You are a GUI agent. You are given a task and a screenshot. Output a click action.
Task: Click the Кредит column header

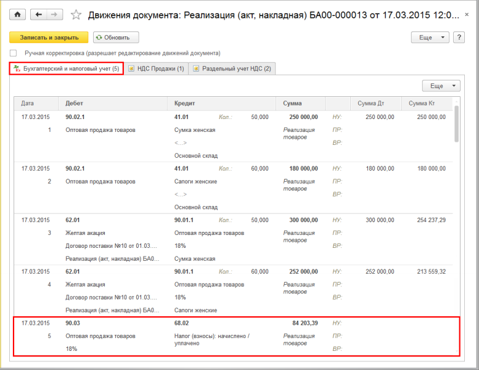click(221, 103)
